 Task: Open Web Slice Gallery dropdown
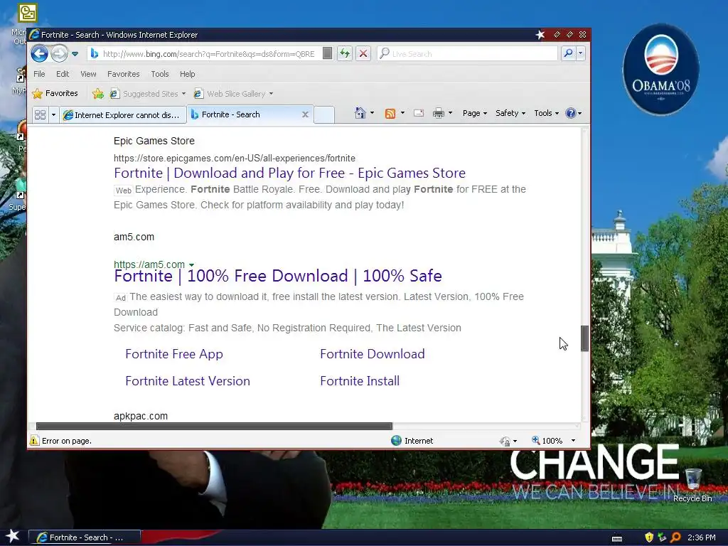pos(233,94)
